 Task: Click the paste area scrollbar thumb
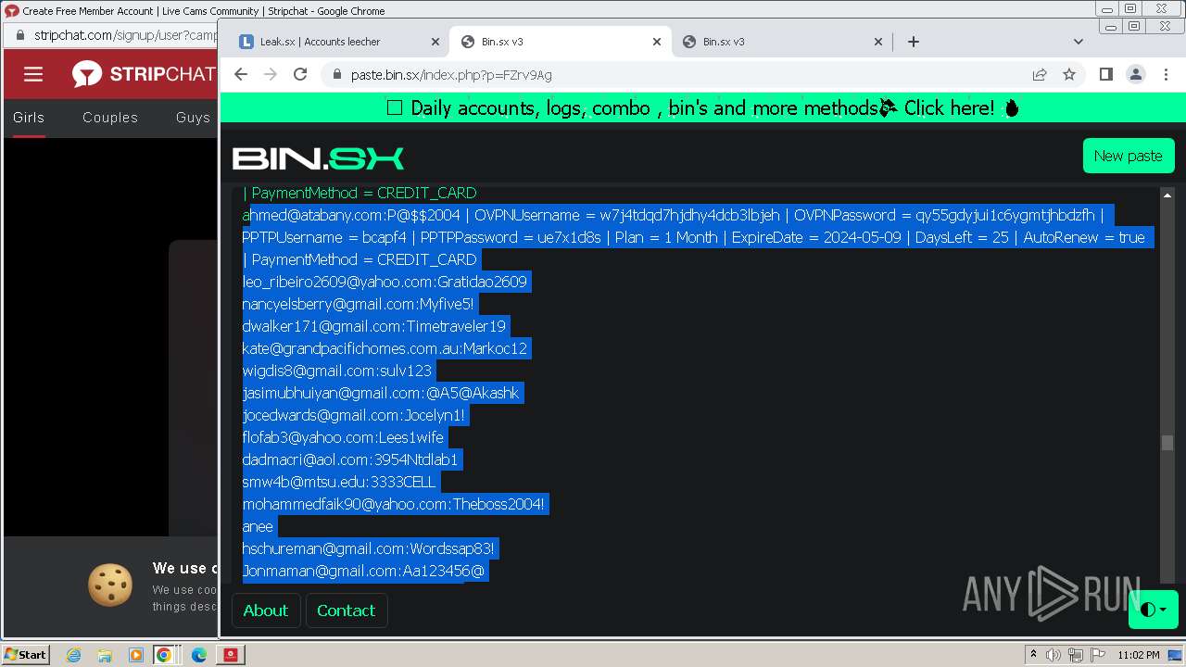pyautogui.click(x=1167, y=443)
